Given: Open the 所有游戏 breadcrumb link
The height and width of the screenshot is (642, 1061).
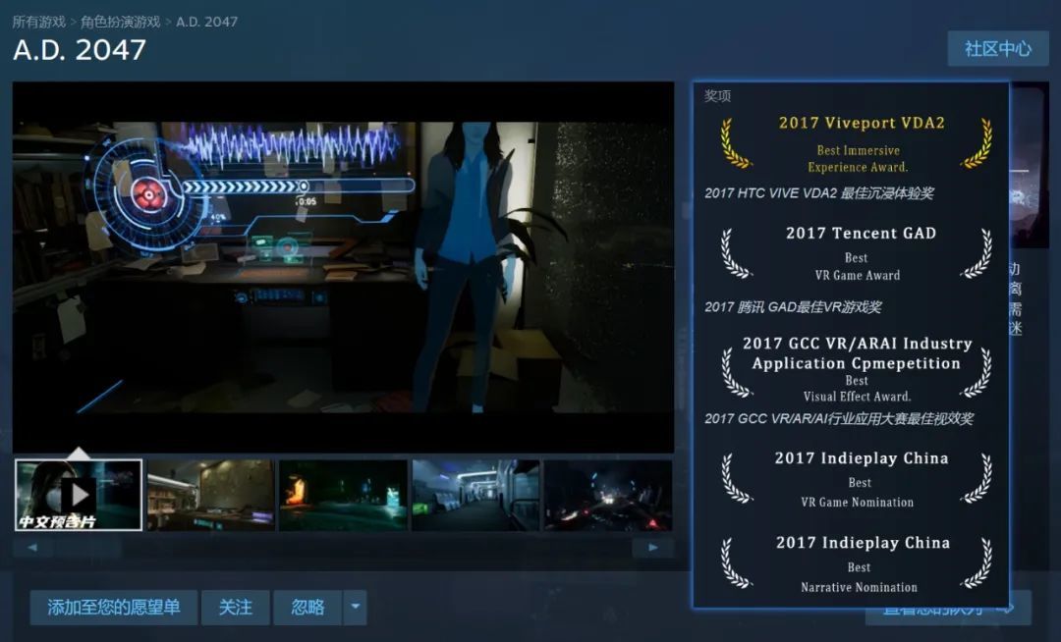Looking at the screenshot, I should coord(39,22).
